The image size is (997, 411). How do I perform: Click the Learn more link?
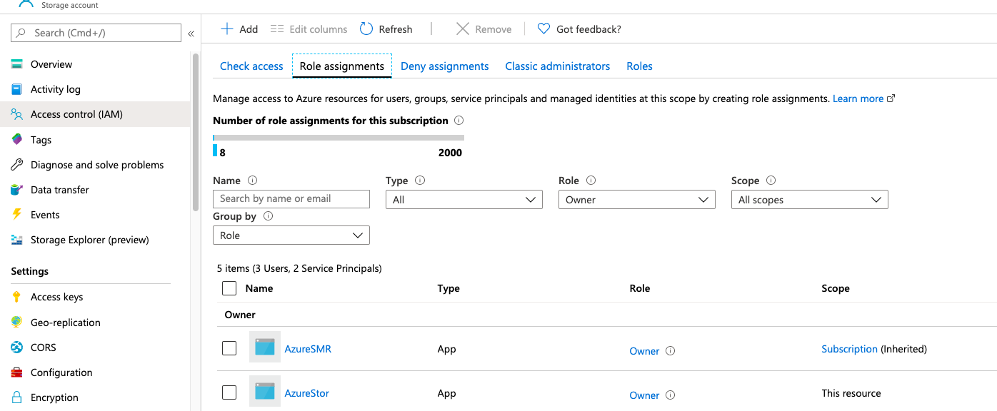click(x=858, y=98)
